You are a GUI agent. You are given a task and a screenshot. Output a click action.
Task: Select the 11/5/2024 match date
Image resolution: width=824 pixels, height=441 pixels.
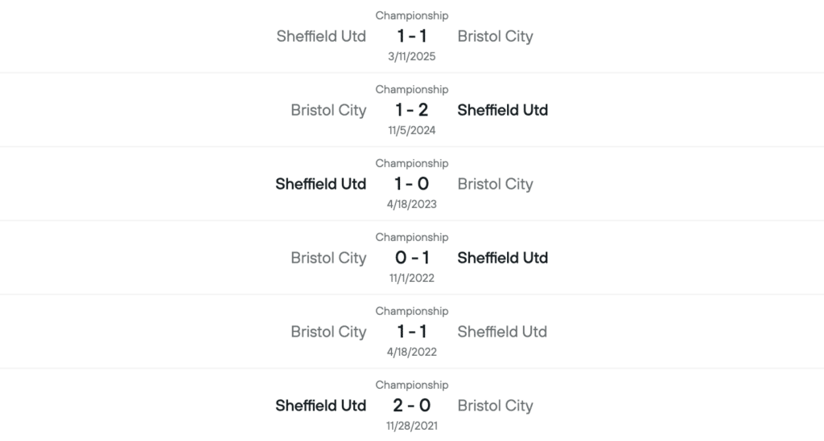click(x=412, y=130)
